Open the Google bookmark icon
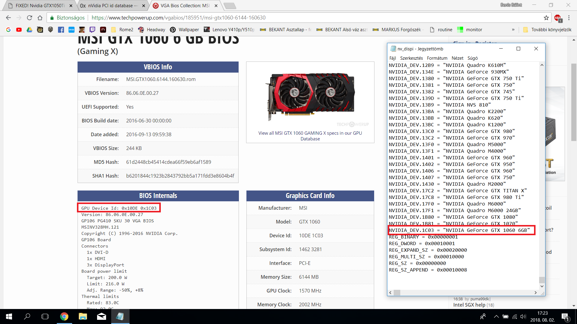This screenshot has width=577, height=324. [x=8, y=30]
